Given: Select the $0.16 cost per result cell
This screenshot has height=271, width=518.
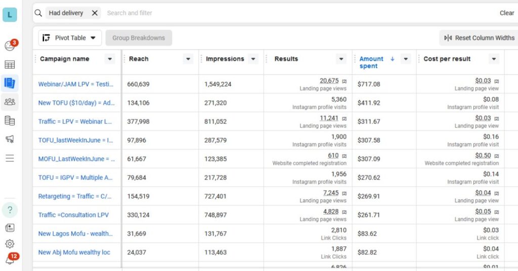Looking at the screenshot, I should (491, 137).
